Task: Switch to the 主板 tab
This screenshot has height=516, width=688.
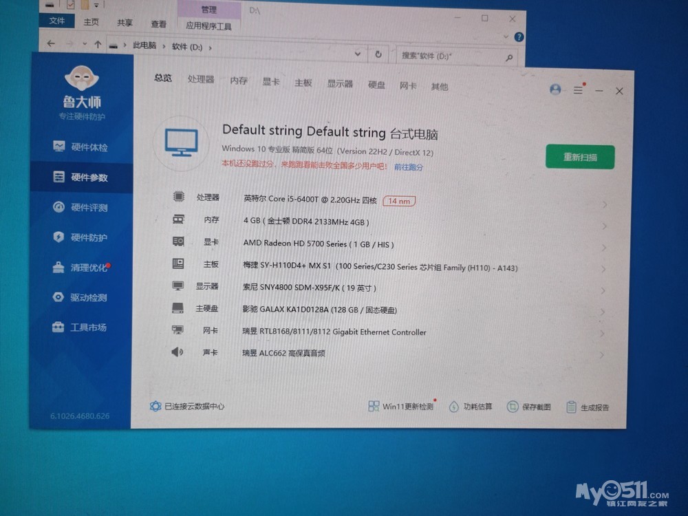Action: pos(303,83)
